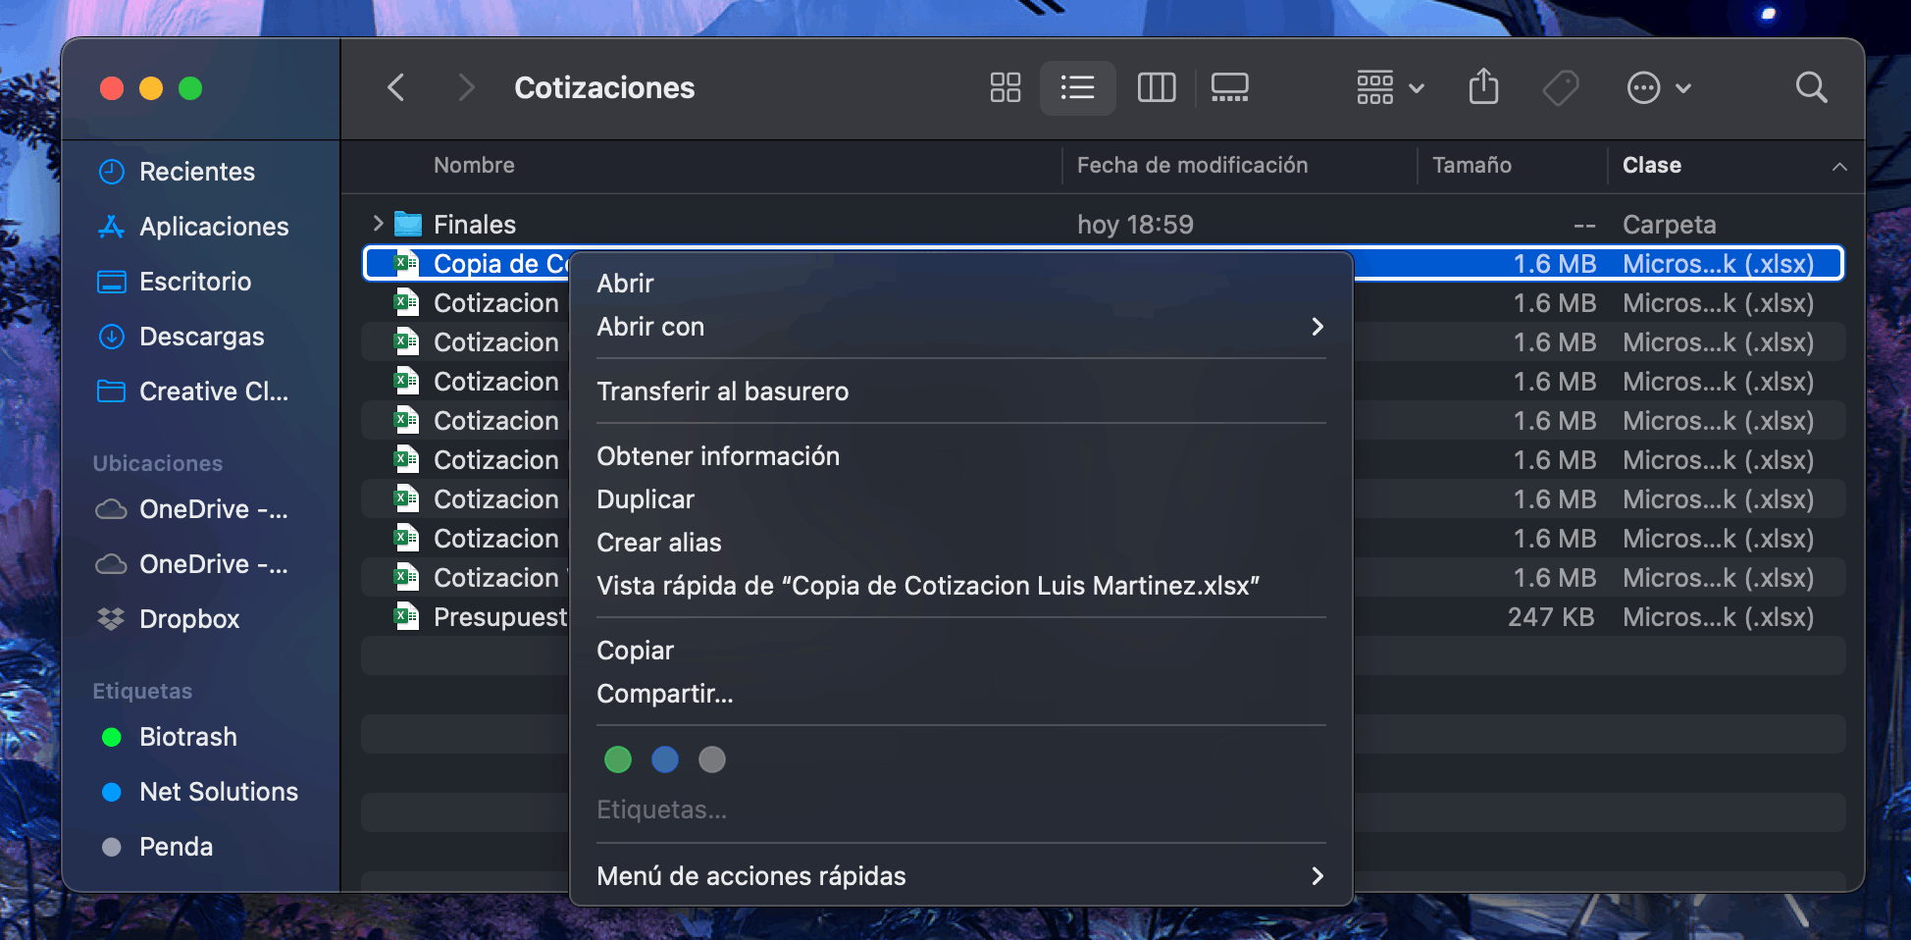The image size is (1911, 940).
Task: Go forward with the right chevron arrow
Action: (466, 88)
